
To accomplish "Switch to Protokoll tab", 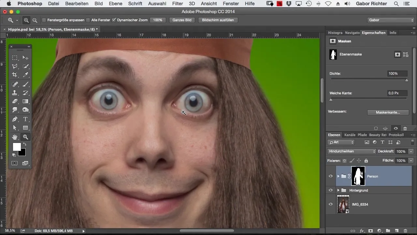I will [x=396, y=135].
